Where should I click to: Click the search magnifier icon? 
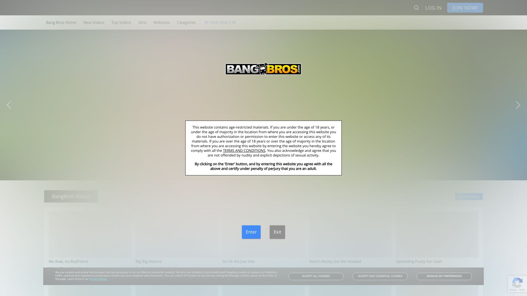click(x=416, y=8)
